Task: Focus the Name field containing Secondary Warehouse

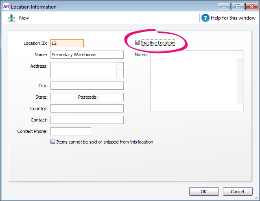Action: click(x=87, y=55)
